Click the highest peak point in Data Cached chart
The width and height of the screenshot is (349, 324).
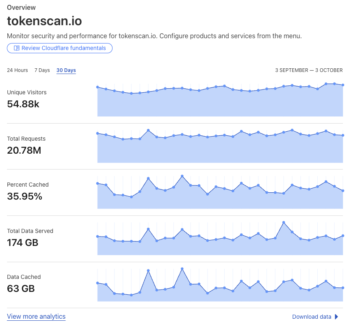pos(182,269)
